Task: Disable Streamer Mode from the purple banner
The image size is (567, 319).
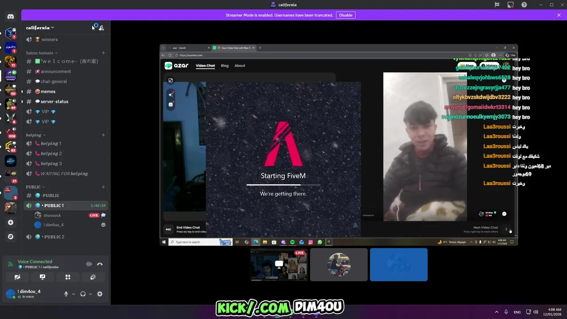Action: coord(346,15)
